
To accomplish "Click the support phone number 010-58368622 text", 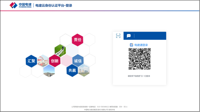I will coord(103,107).
